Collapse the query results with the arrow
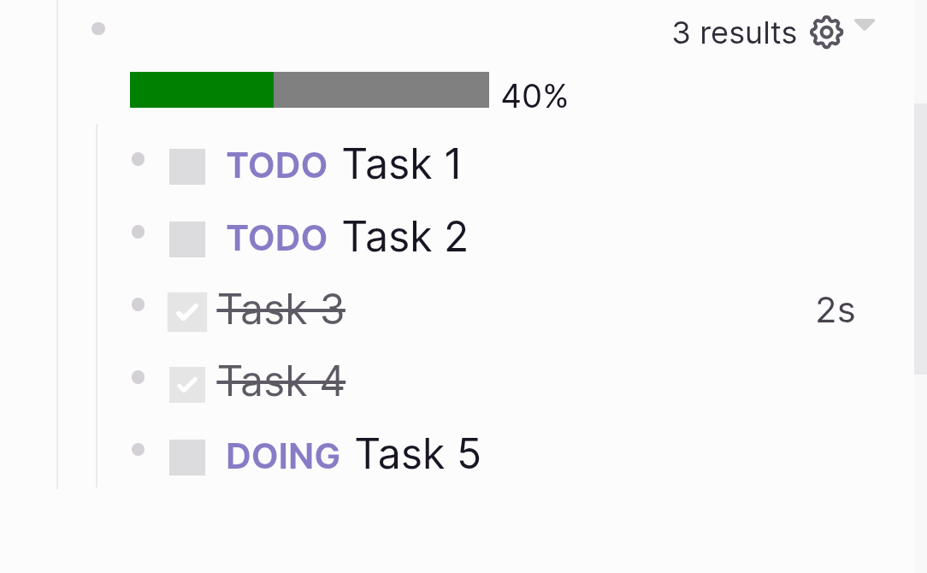 pos(865,27)
